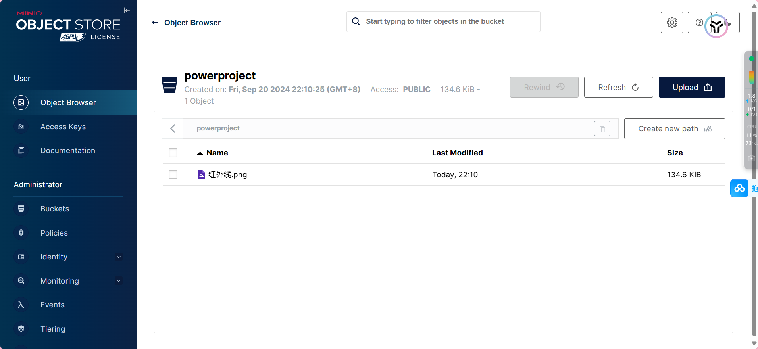Screen dimensions: 758x349
Task: Go back with the path chevron arrow
Action: pos(173,128)
